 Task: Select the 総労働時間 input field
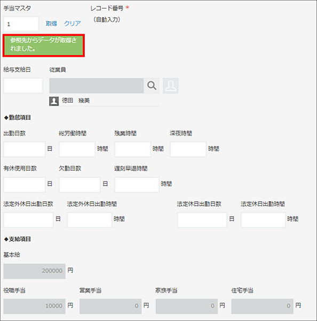click(x=77, y=149)
